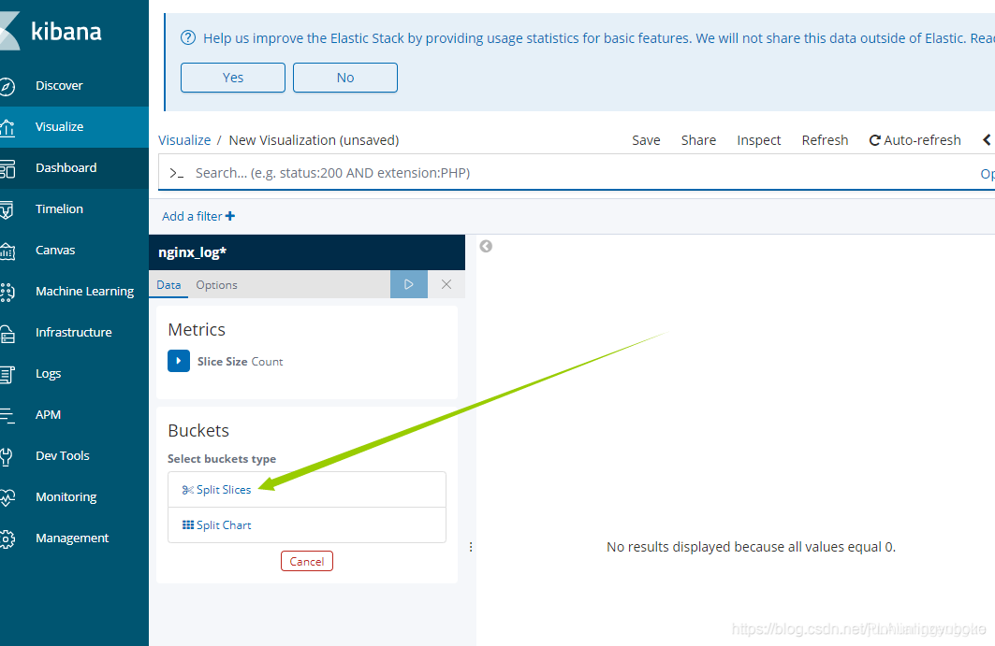Discard changes with the X button

pyautogui.click(x=446, y=284)
